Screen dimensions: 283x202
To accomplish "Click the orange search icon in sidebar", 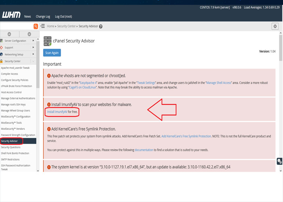I will [36, 26].
